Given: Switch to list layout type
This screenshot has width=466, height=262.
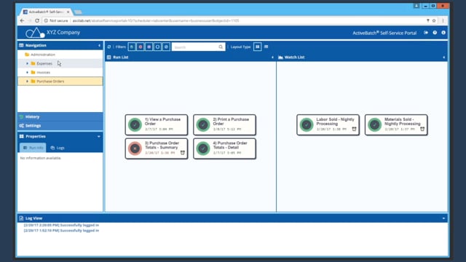Looking at the screenshot, I should pos(266,47).
